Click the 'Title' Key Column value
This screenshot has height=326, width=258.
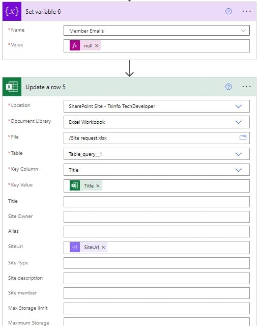[x=74, y=170]
